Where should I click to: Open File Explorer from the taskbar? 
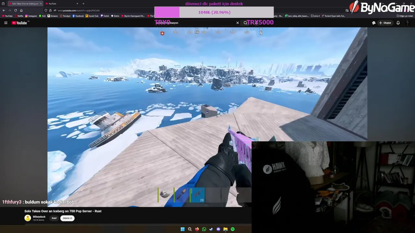click(x=225, y=229)
